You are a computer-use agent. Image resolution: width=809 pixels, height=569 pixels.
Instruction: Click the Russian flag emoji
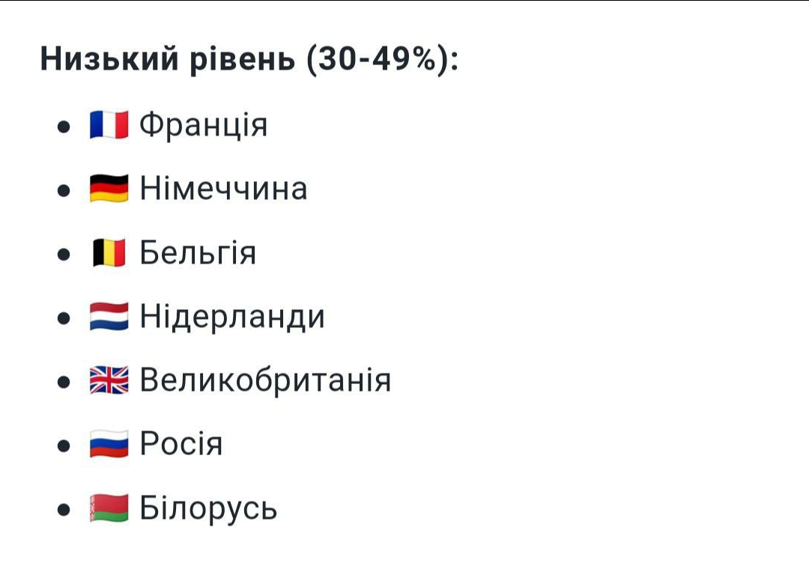109,444
